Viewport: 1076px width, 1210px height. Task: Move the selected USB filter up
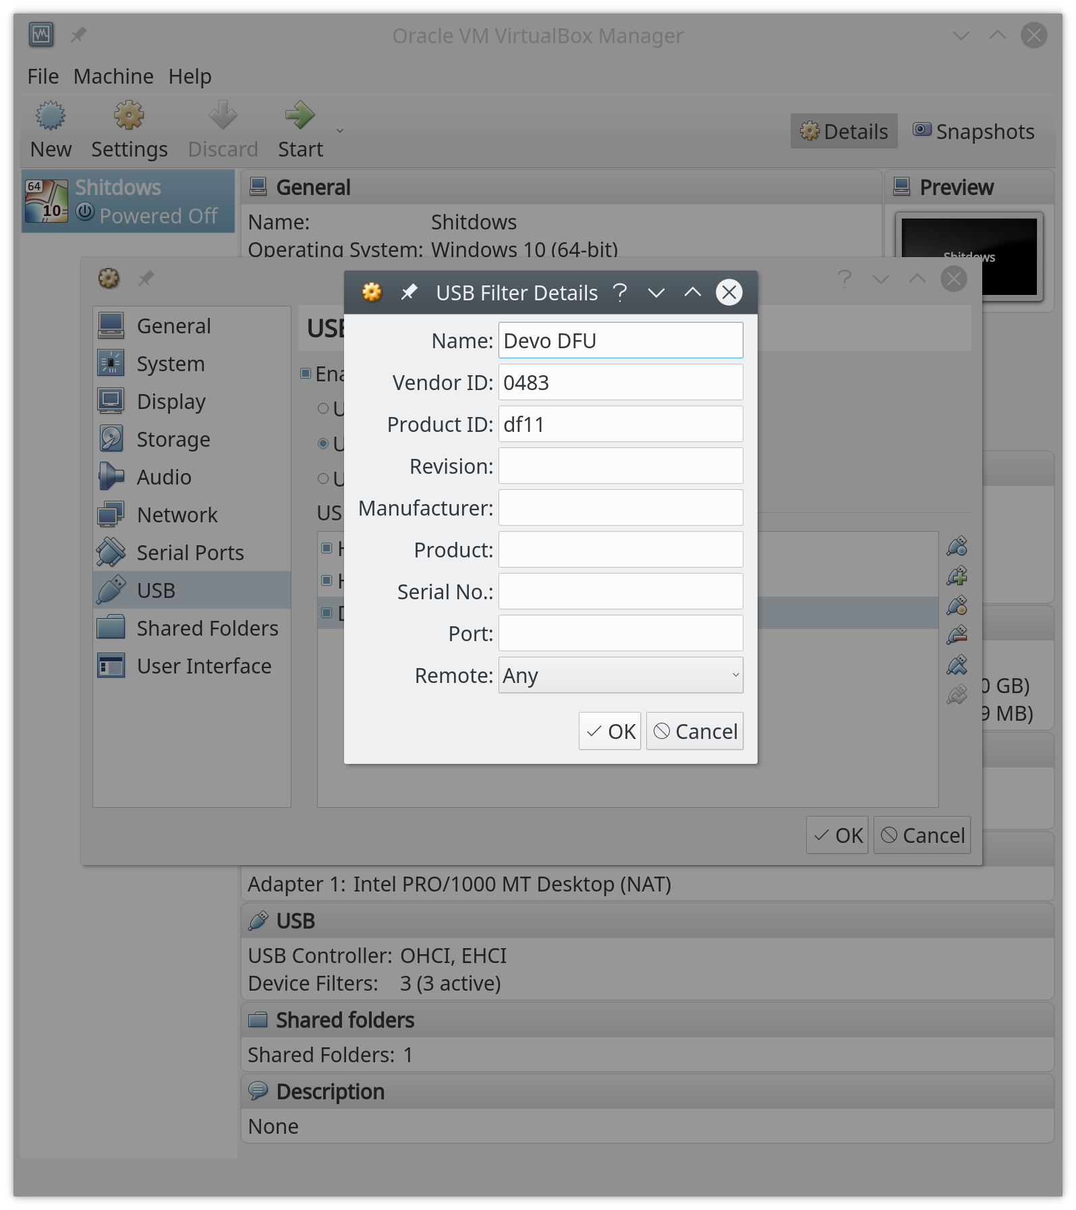click(957, 665)
